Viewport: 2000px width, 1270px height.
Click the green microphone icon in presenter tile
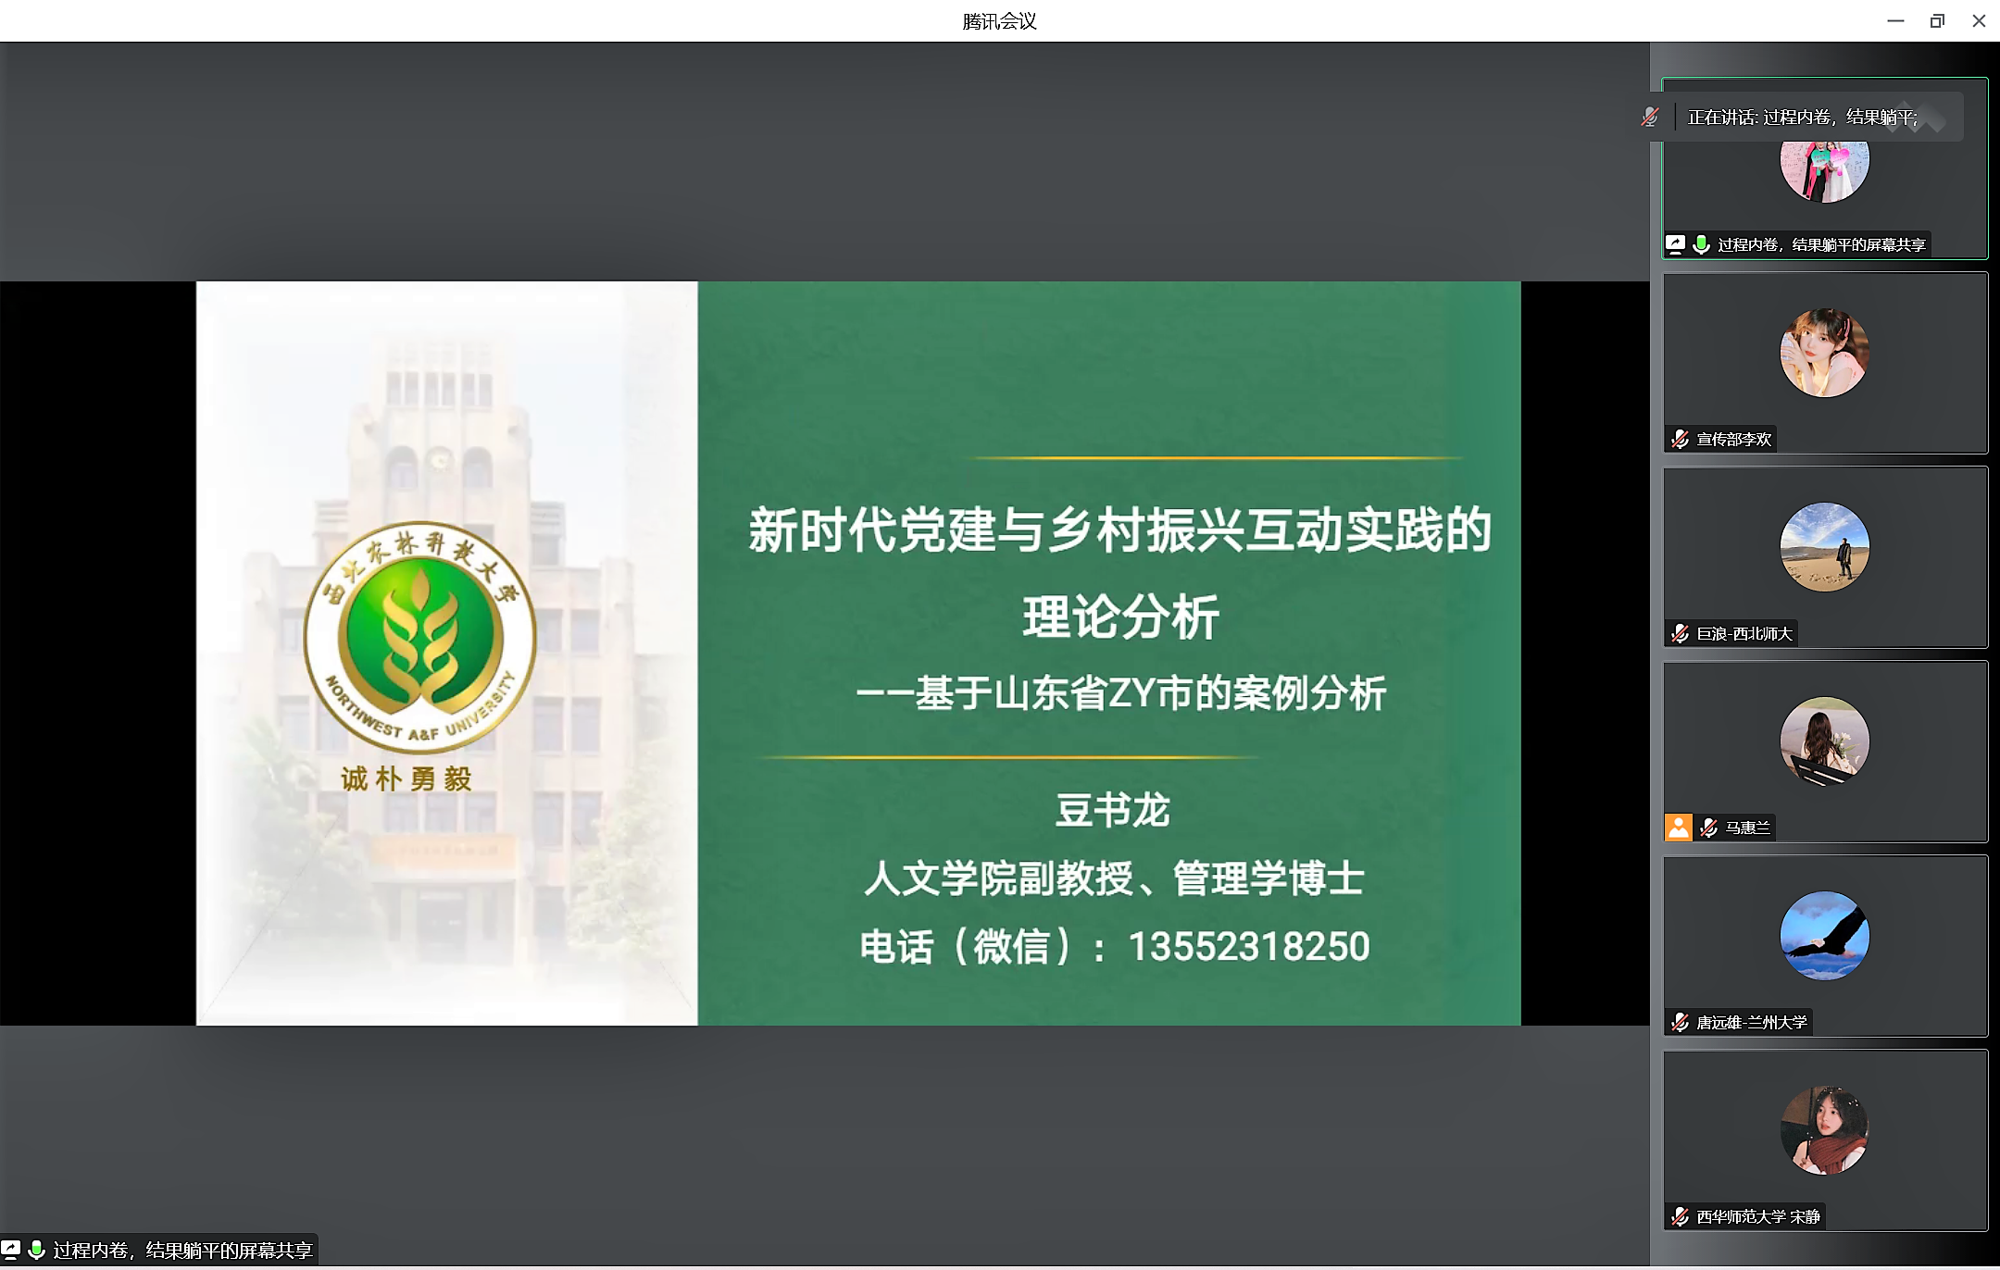pos(1701,244)
